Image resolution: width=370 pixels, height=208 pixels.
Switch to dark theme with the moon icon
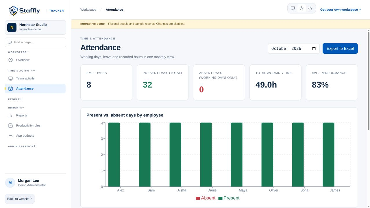(x=310, y=8)
